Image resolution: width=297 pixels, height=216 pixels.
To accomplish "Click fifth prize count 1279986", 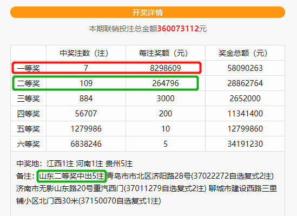I will click(x=86, y=129).
